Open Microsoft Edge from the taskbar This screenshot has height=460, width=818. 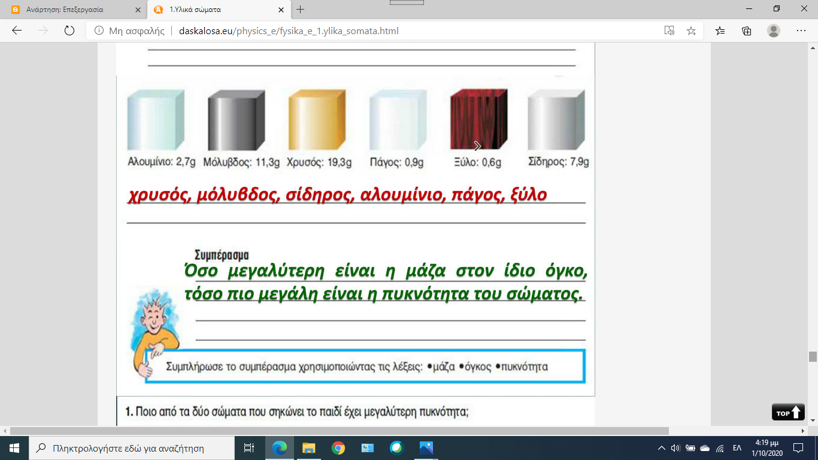coord(279,447)
